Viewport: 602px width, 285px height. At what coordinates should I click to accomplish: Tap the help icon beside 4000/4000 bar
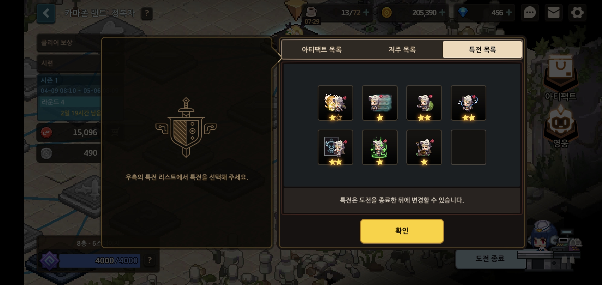point(150,260)
